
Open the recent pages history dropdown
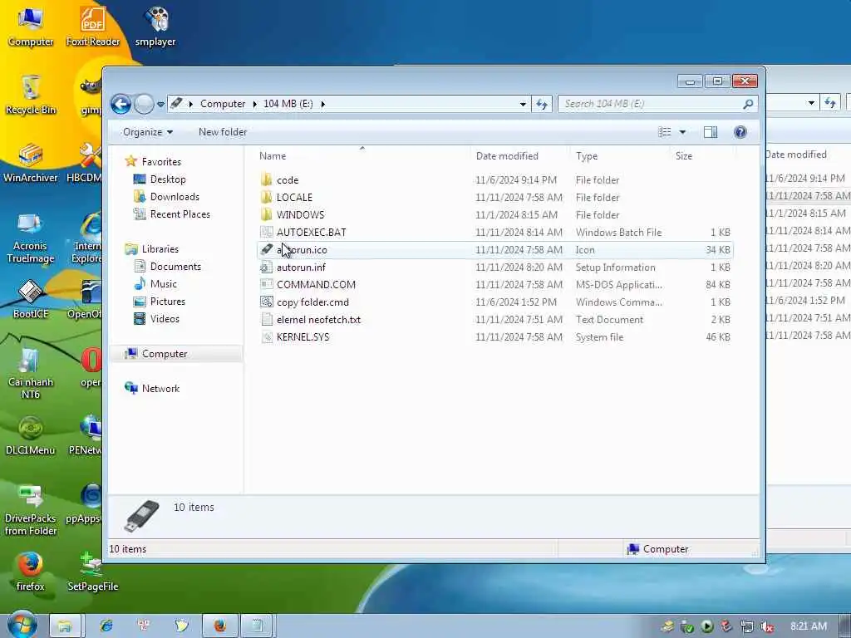tap(160, 104)
